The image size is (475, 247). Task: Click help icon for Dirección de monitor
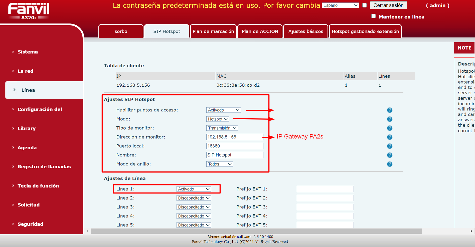pyautogui.click(x=390, y=137)
